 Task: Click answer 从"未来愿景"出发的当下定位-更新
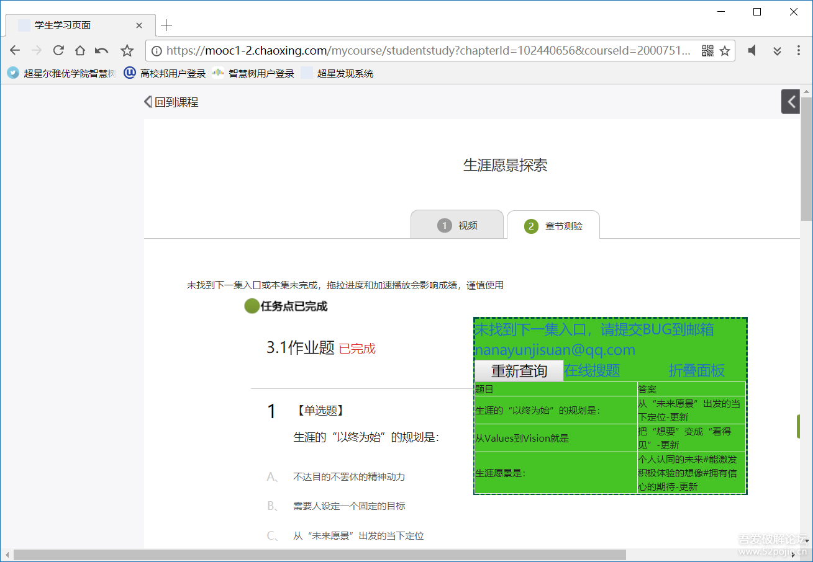[691, 411]
